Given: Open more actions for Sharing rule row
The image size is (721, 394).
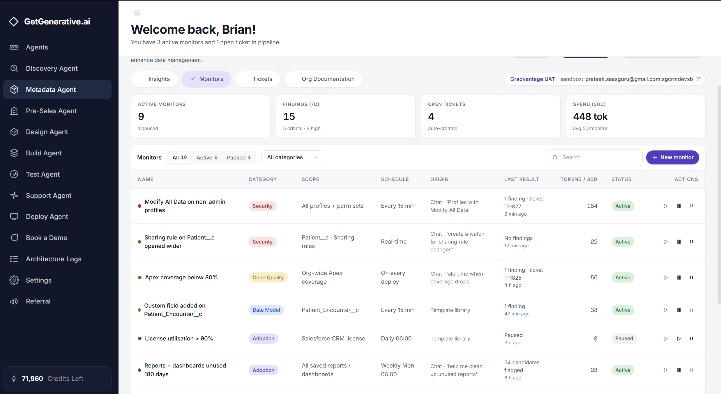Looking at the screenshot, I should [692, 242].
